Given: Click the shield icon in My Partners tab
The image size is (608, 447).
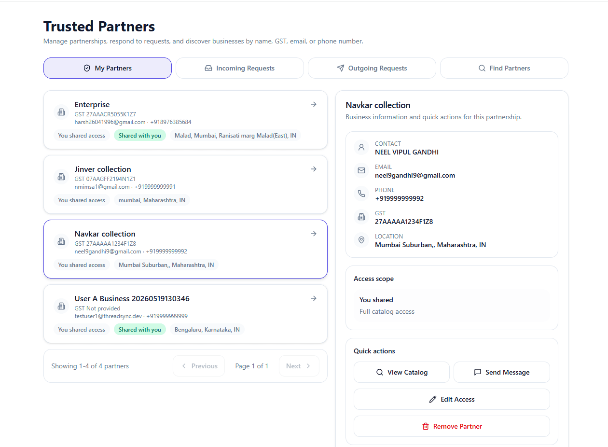Looking at the screenshot, I should click(87, 68).
